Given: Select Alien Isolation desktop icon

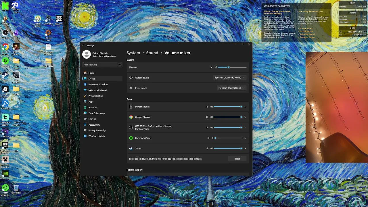Looking at the screenshot, I should click(x=16, y=77).
